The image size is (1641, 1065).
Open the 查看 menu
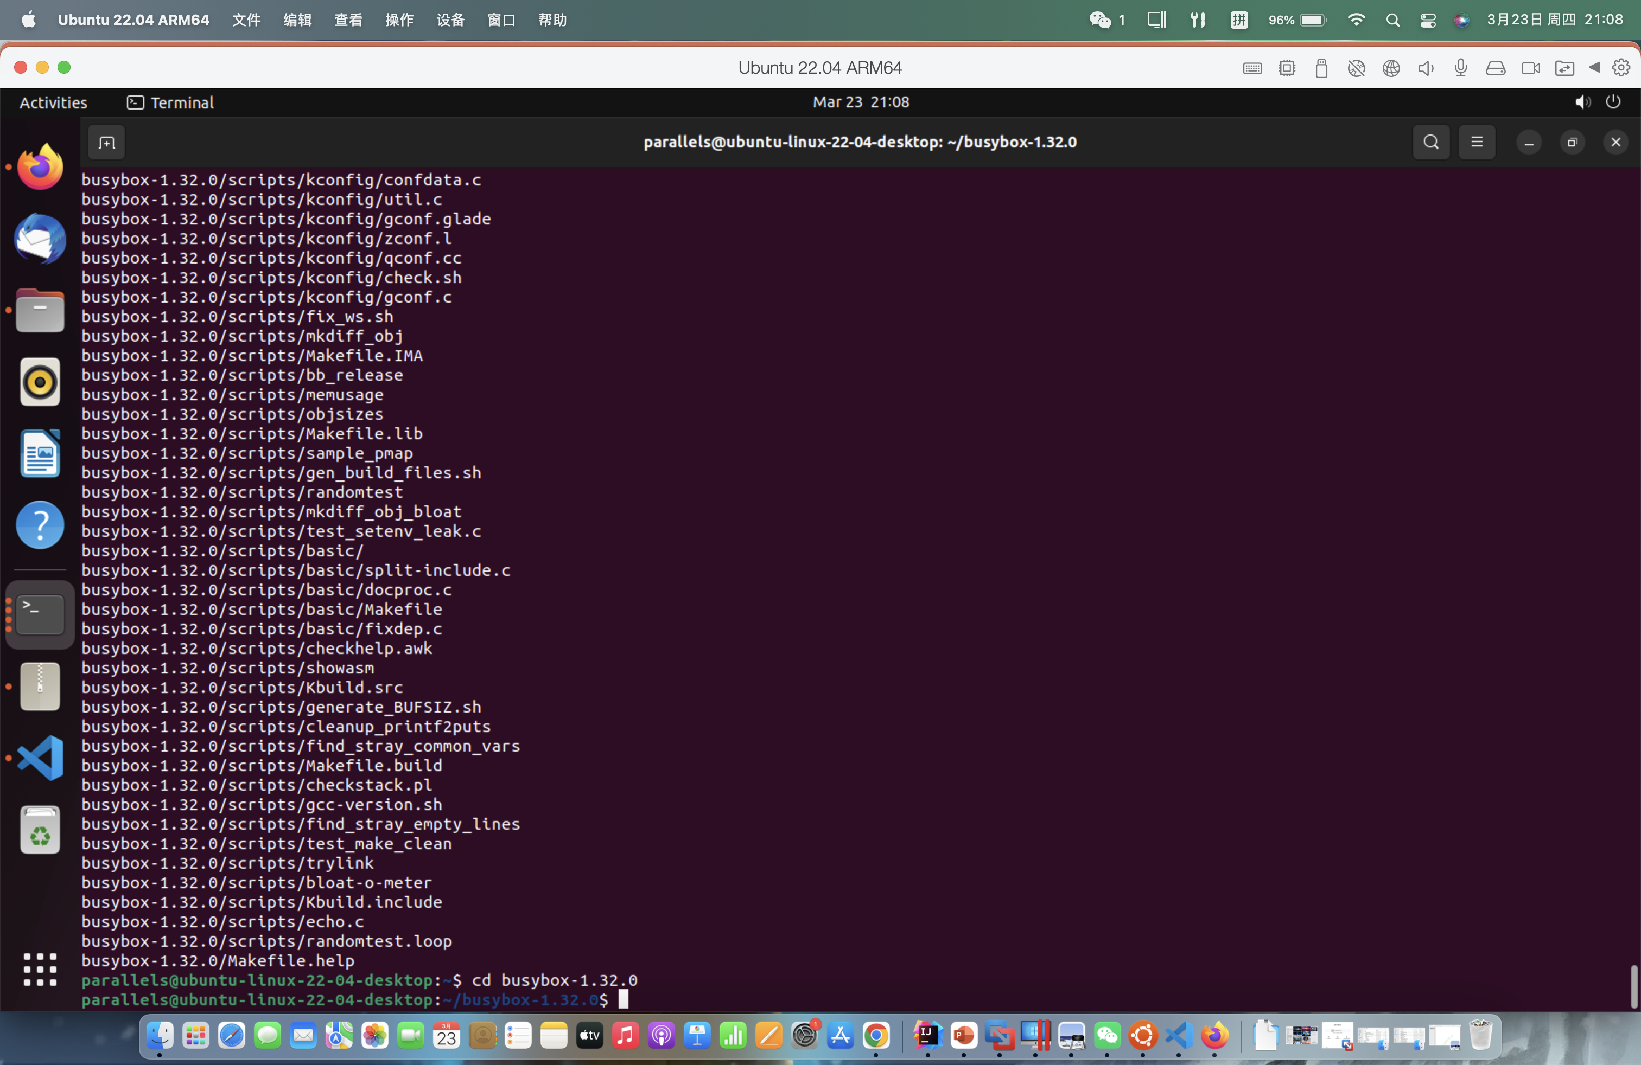(348, 20)
